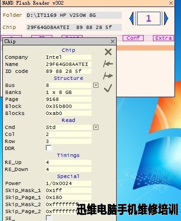Close the NAND Flash Reader window
The image size is (181, 221).
pyautogui.click(x=171, y=3)
